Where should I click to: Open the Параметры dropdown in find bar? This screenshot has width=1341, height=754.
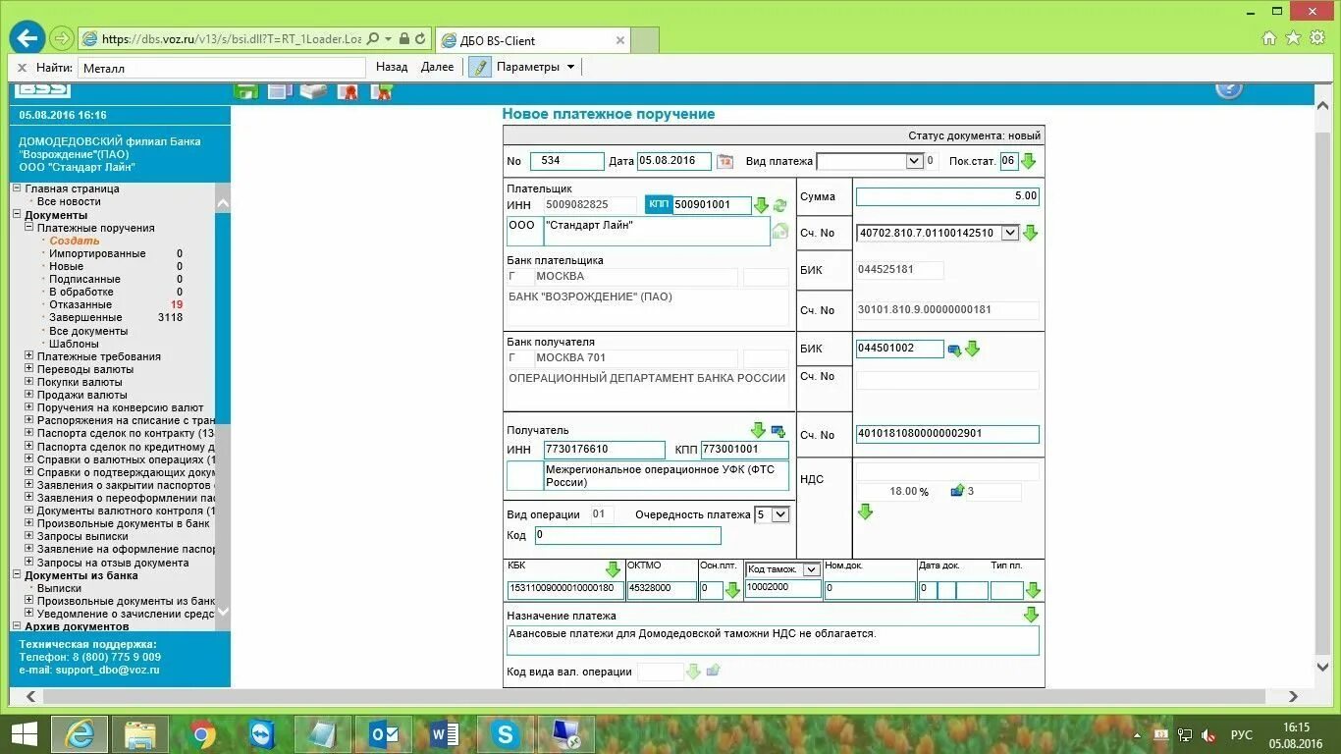535,67
